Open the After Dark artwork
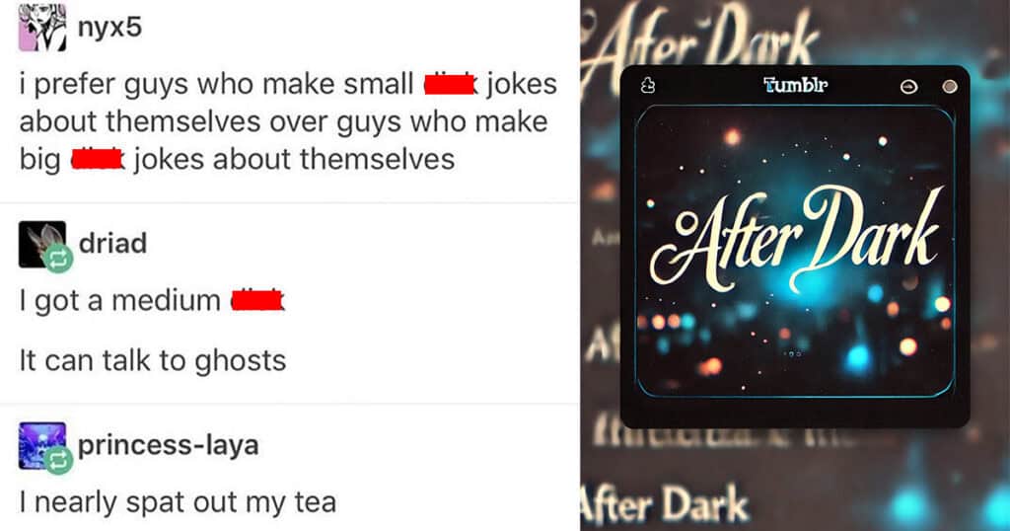Viewport: 1010px width, 531px height. click(x=795, y=252)
